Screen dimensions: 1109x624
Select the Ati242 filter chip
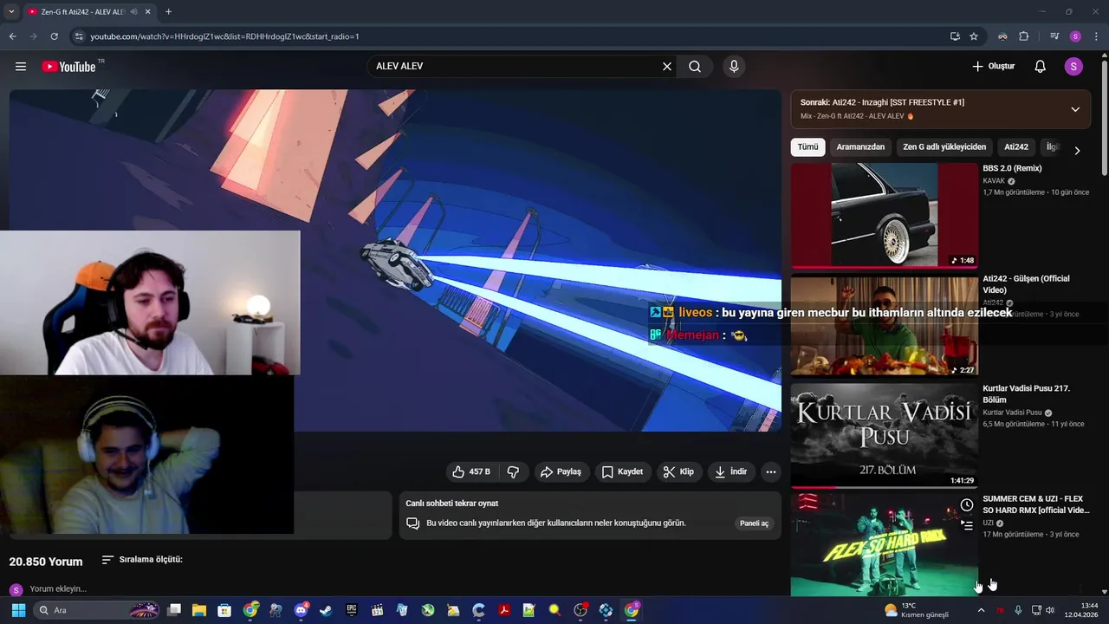point(1016,147)
